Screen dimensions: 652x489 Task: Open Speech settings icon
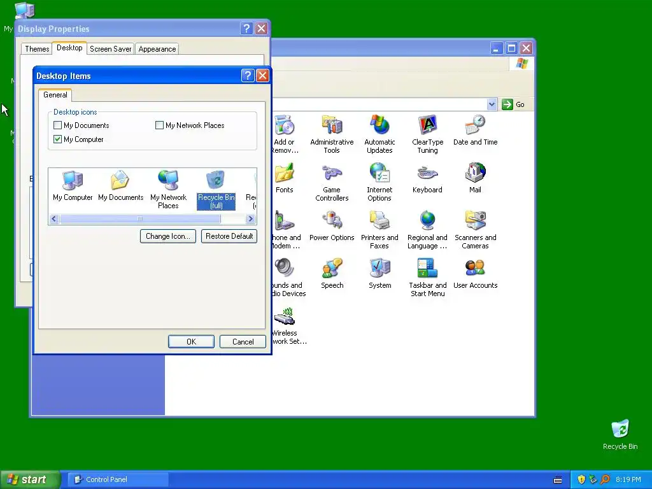click(x=332, y=274)
